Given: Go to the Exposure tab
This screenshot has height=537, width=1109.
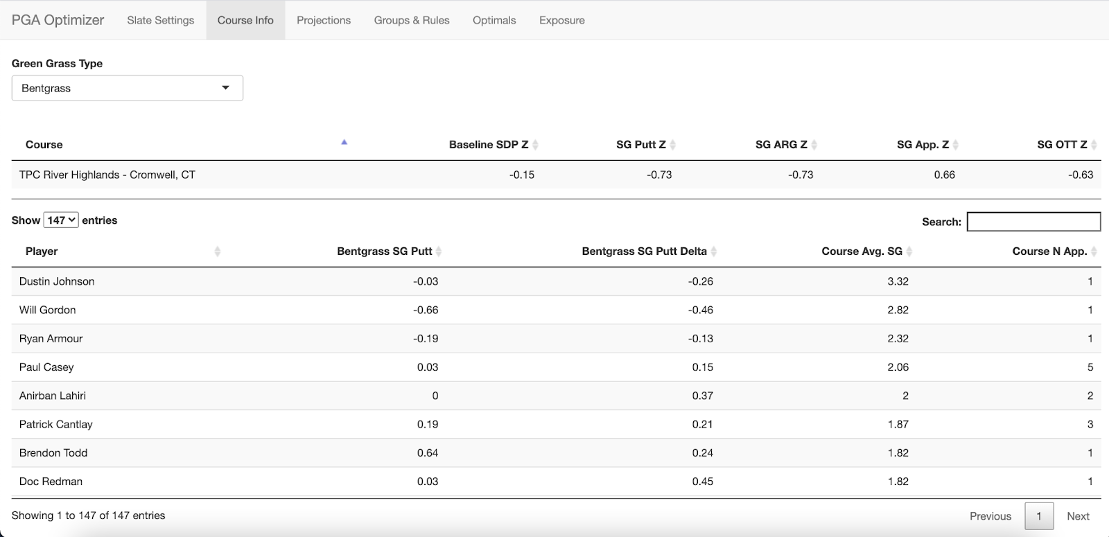Looking at the screenshot, I should coord(562,20).
